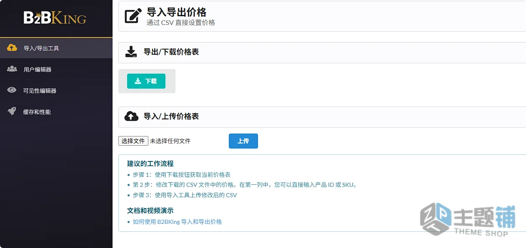Image resolution: width=526 pixels, height=248 pixels.
Task: Click the 步骤 3 使用导入工具上传 instruction line
Action: 185,195
